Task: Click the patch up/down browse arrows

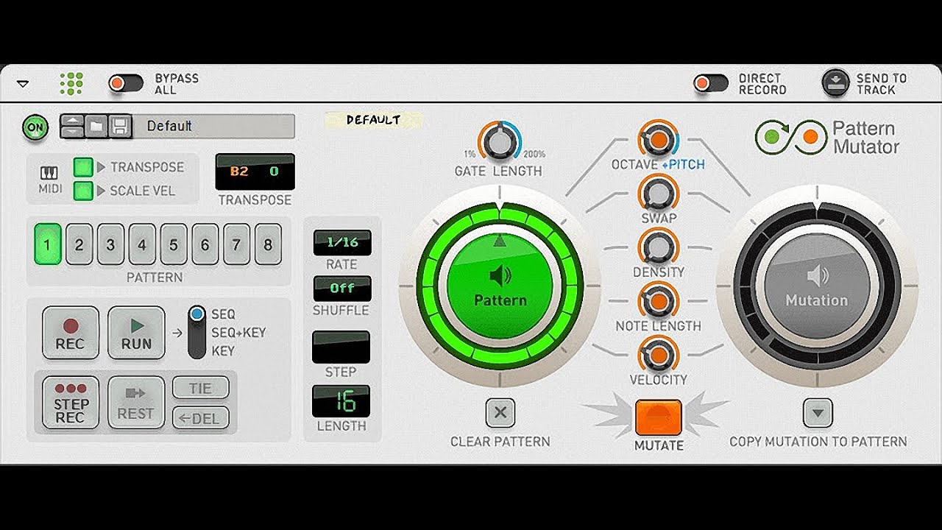Action: click(71, 127)
